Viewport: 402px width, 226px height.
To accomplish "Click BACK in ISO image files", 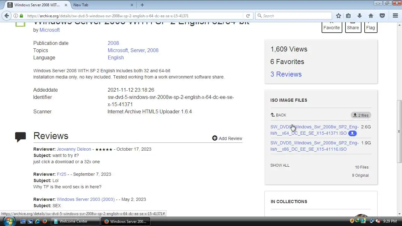I will [278, 115].
